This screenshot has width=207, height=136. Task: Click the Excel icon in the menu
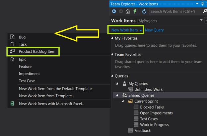tap(12, 104)
